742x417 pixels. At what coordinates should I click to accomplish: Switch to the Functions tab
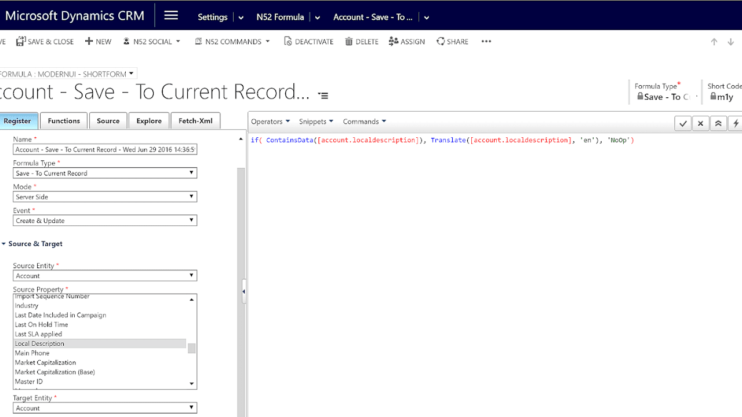pos(64,121)
